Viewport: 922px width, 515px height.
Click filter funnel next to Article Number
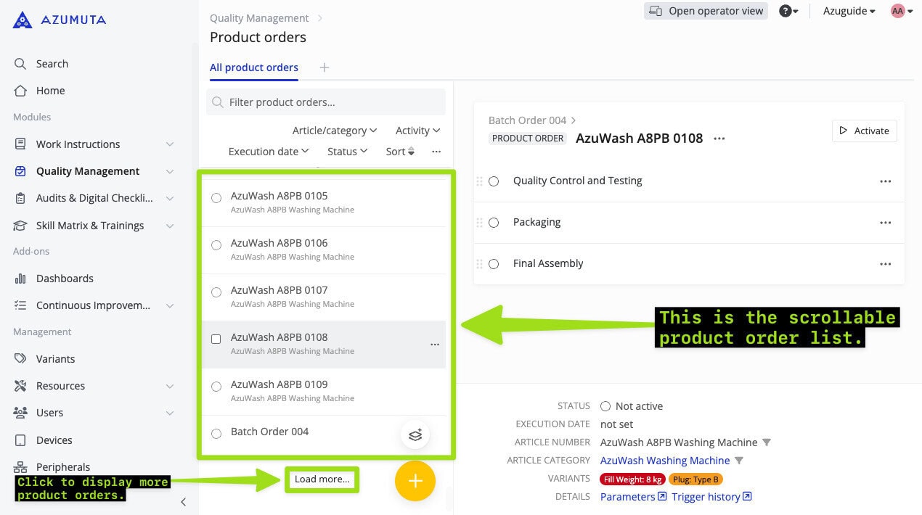766,442
